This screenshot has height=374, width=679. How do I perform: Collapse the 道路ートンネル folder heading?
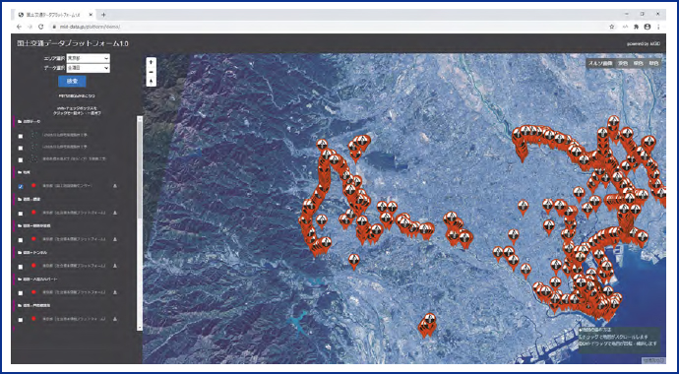click(x=32, y=252)
